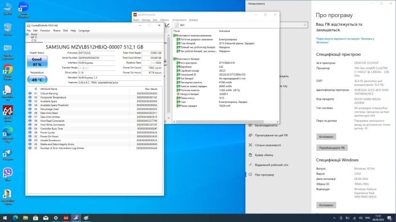The image size is (396, 222).
Task: Select Проектування на цей ПК in Settings sidebar
Action: 271,135
